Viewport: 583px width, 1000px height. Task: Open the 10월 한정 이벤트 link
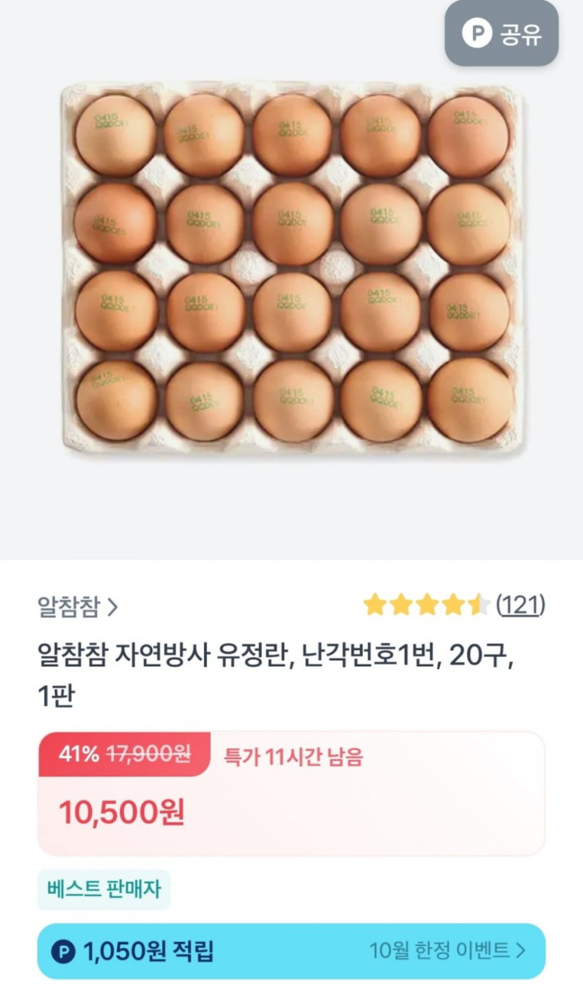pos(439,950)
